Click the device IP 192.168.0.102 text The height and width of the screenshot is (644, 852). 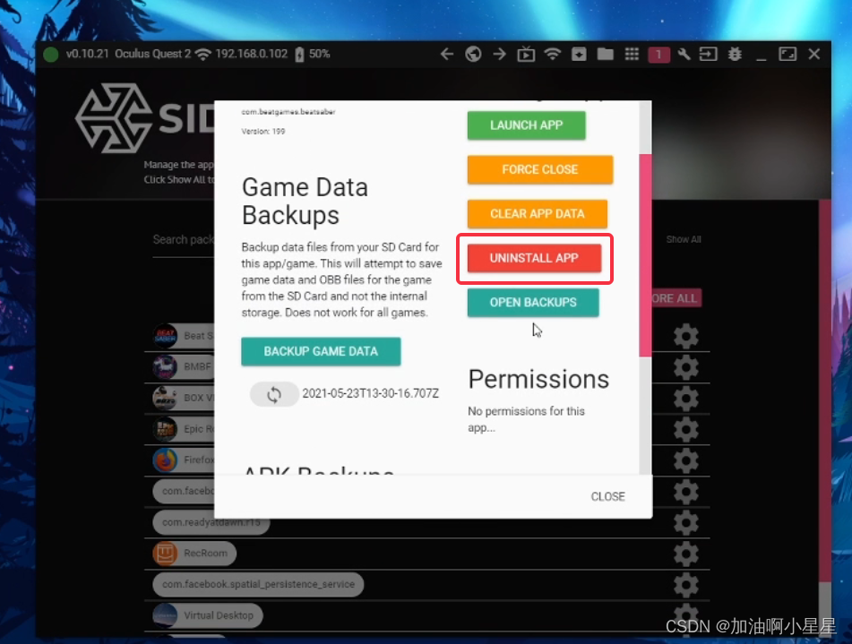251,54
